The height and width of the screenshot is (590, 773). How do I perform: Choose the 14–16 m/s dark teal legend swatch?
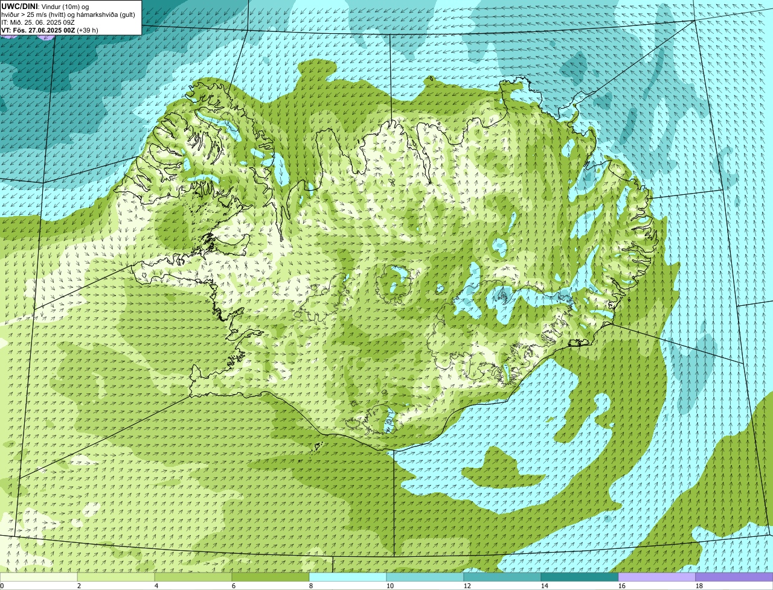click(x=580, y=577)
